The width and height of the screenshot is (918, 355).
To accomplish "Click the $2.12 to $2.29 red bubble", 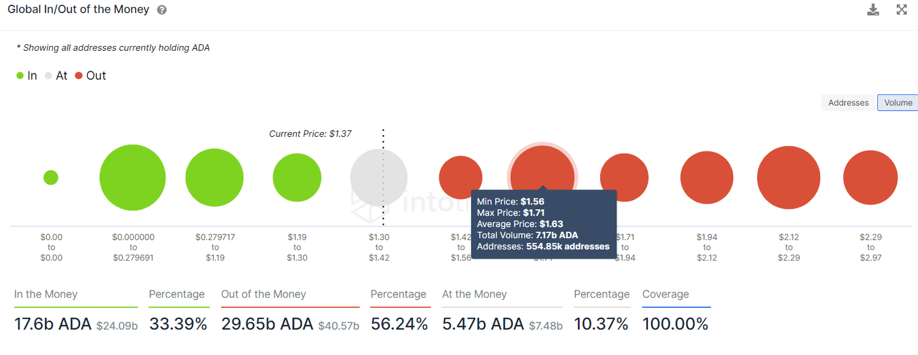I will [x=788, y=177].
